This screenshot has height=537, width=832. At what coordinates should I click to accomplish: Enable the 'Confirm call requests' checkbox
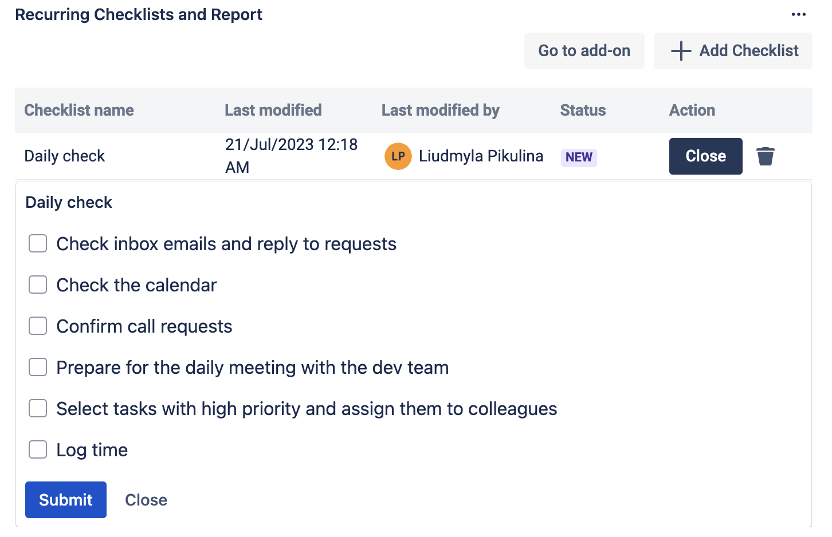pos(38,326)
